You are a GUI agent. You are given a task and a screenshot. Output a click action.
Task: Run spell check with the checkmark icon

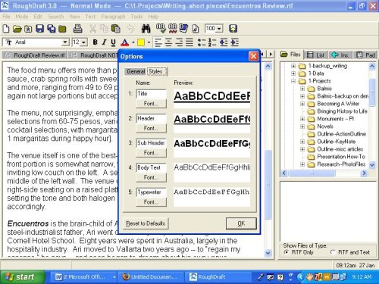pyautogui.click(x=161, y=28)
